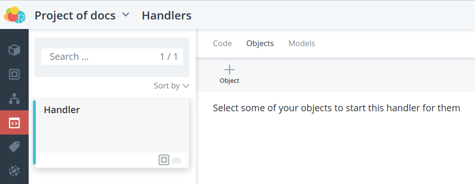
Task: Open the Sort by dropdown
Action: click(x=172, y=86)
